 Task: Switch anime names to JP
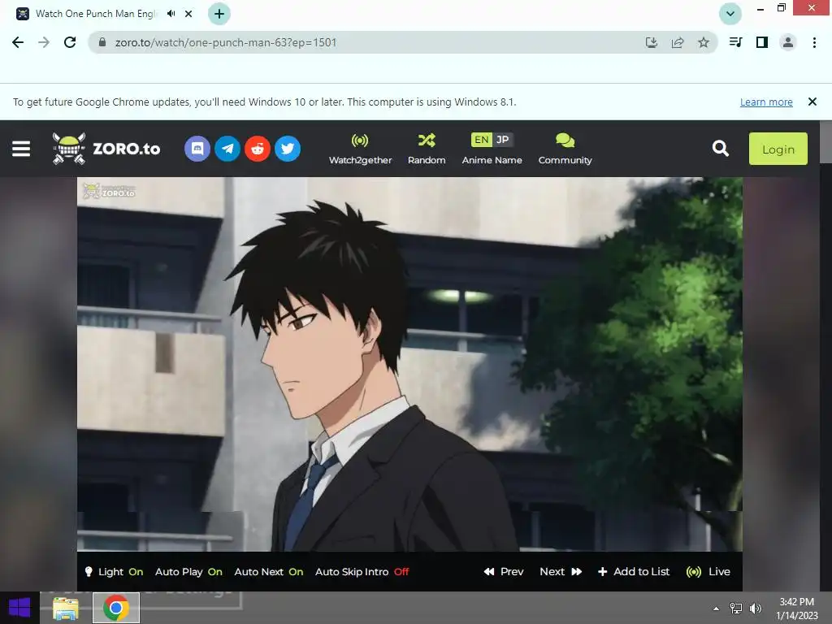pyautogui.click(x=502, y=140)
